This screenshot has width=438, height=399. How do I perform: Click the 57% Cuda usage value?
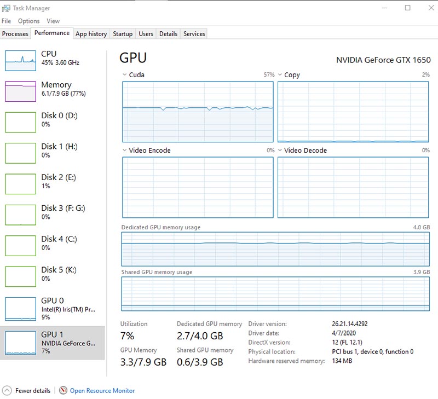(x=269, y=74)
